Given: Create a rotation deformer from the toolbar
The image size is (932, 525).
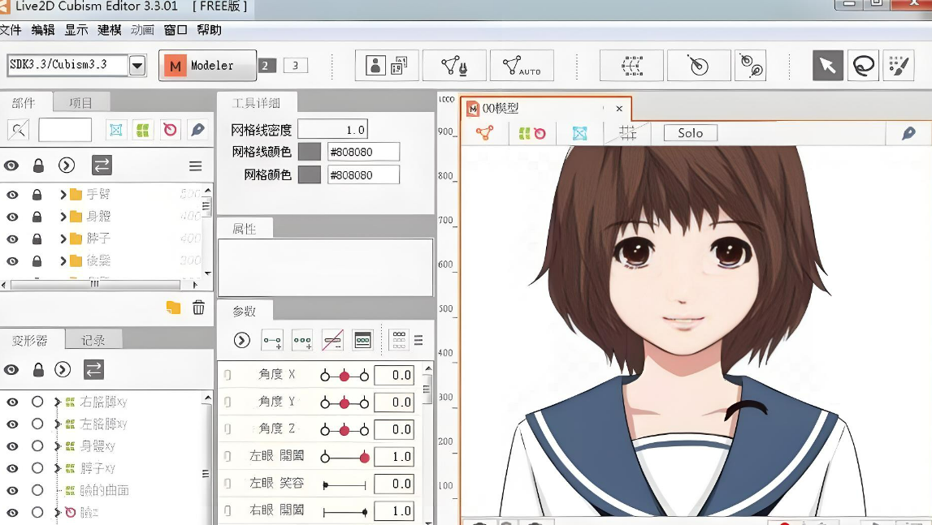Looking at the screenshot, I should tap(699, 66).
